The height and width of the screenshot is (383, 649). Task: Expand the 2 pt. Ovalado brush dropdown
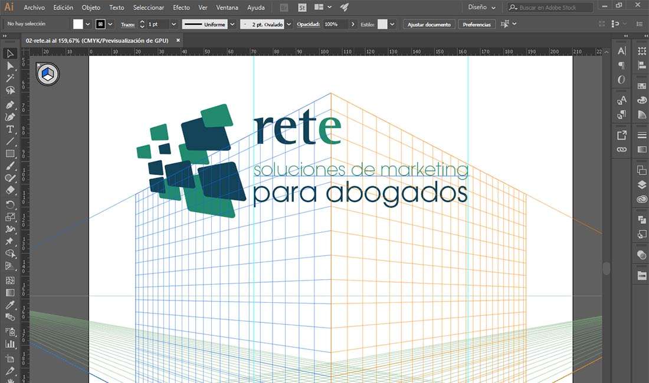tap(289, 24)
